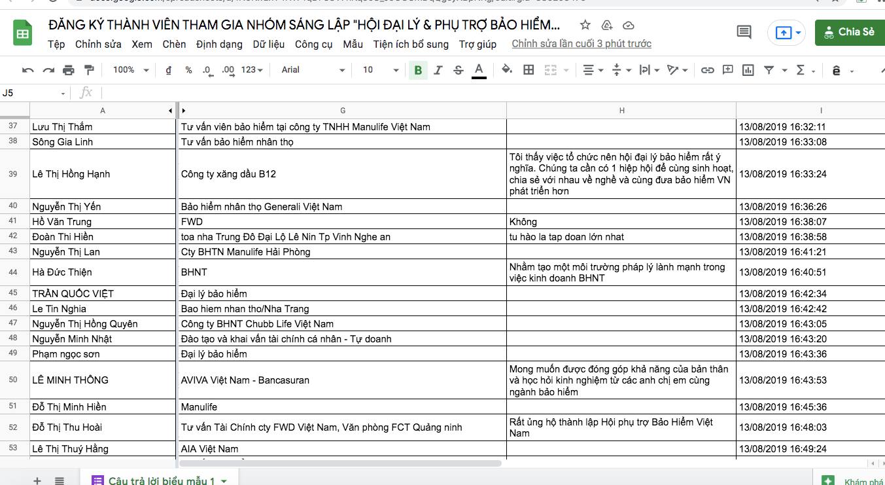Select column H header
This screenshot has width=885, height=485.
click(621, 111)
